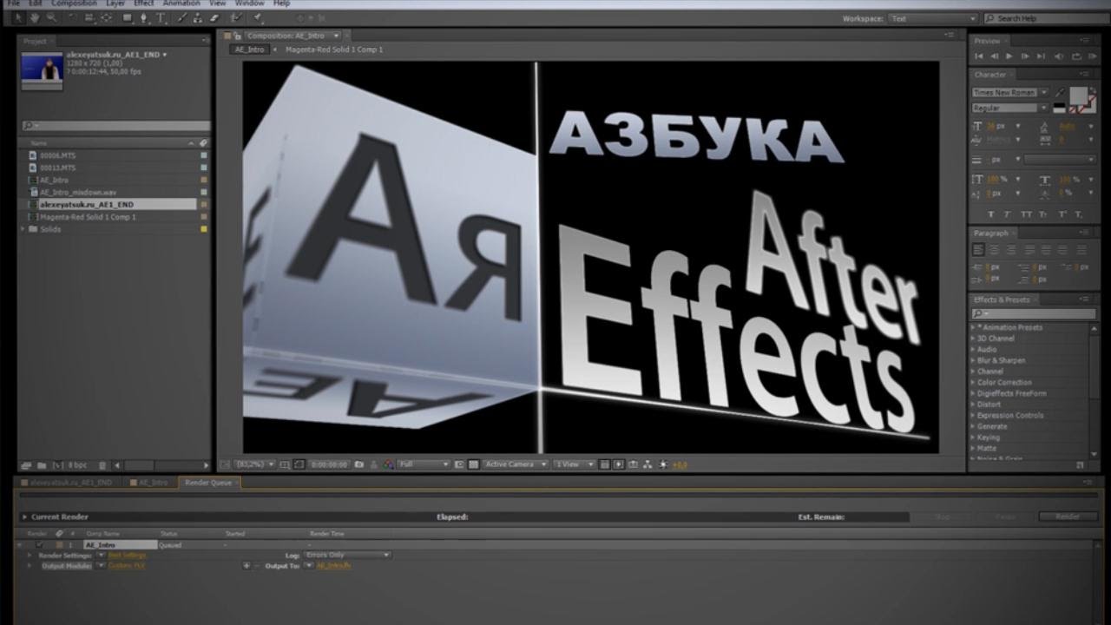Jump to last frame in Preview
The width and height of the screenshot is (1111, 625).
pos(1041,56)
